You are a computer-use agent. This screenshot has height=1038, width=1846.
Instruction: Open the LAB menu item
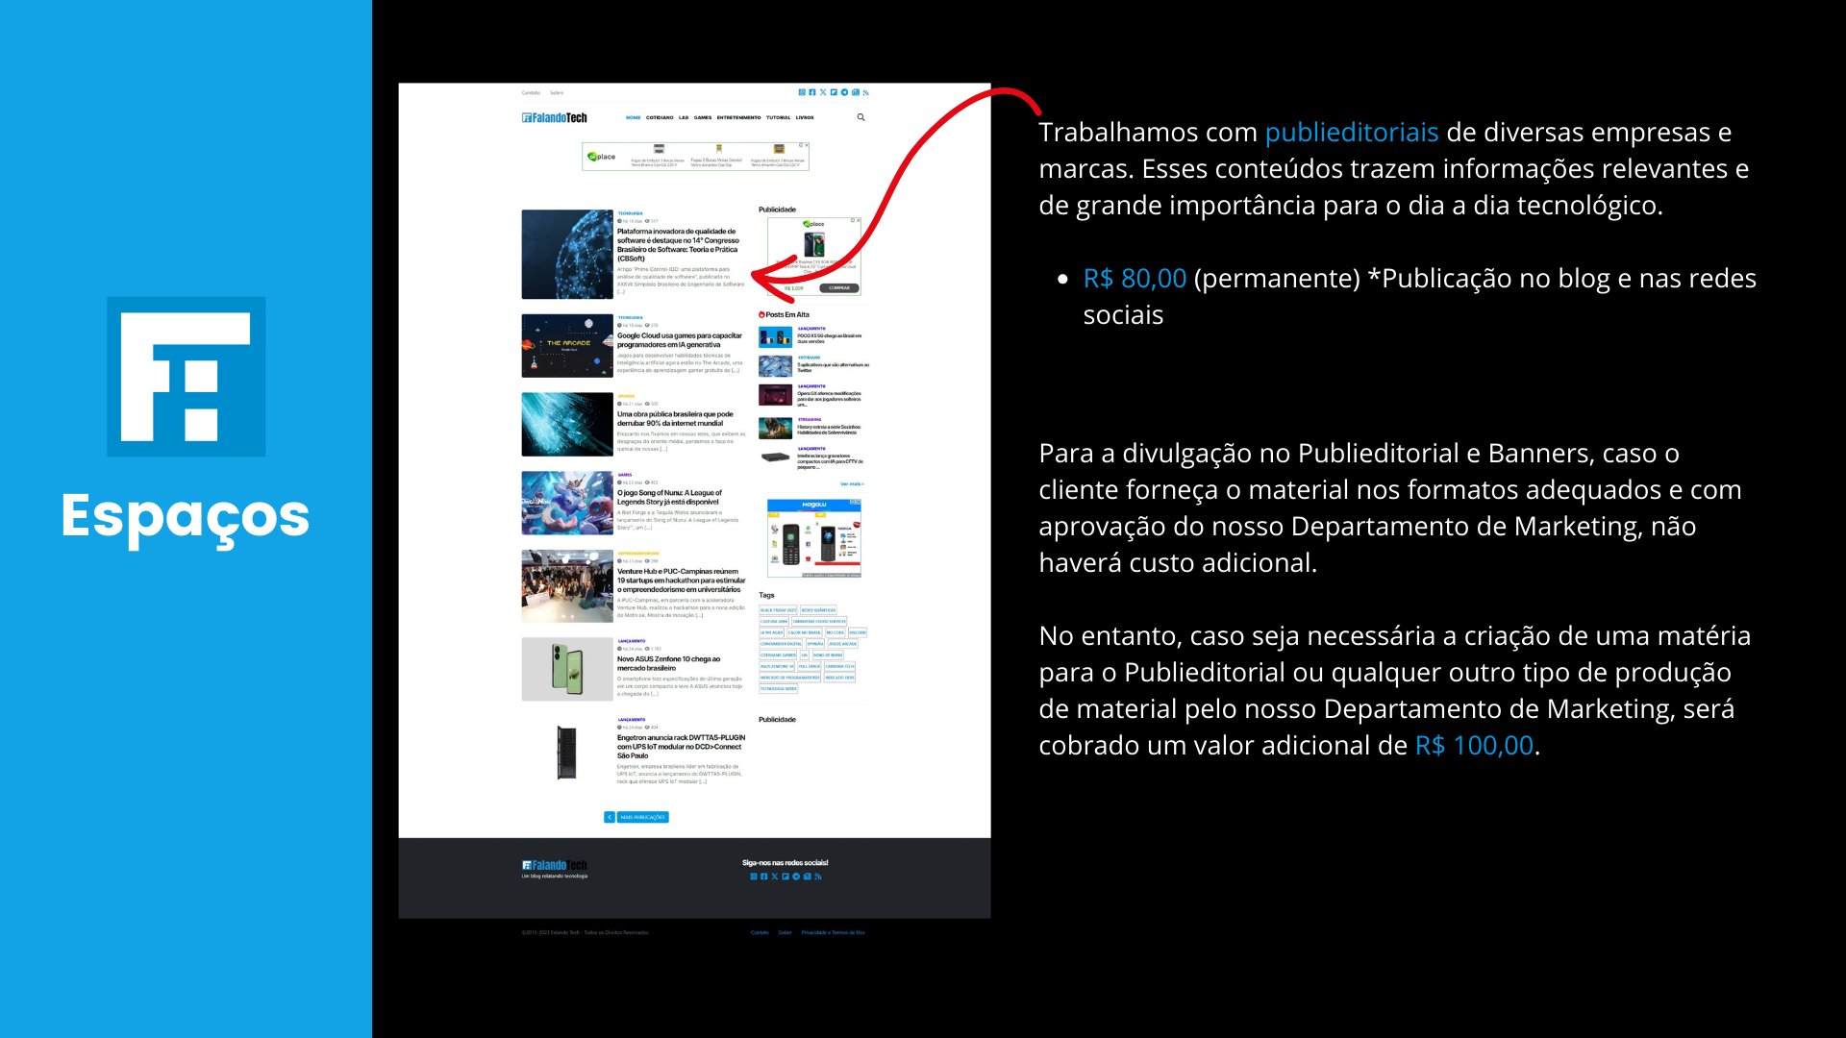point(684,117)
